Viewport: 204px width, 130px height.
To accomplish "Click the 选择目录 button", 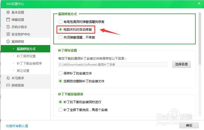I will pos(181,64).
